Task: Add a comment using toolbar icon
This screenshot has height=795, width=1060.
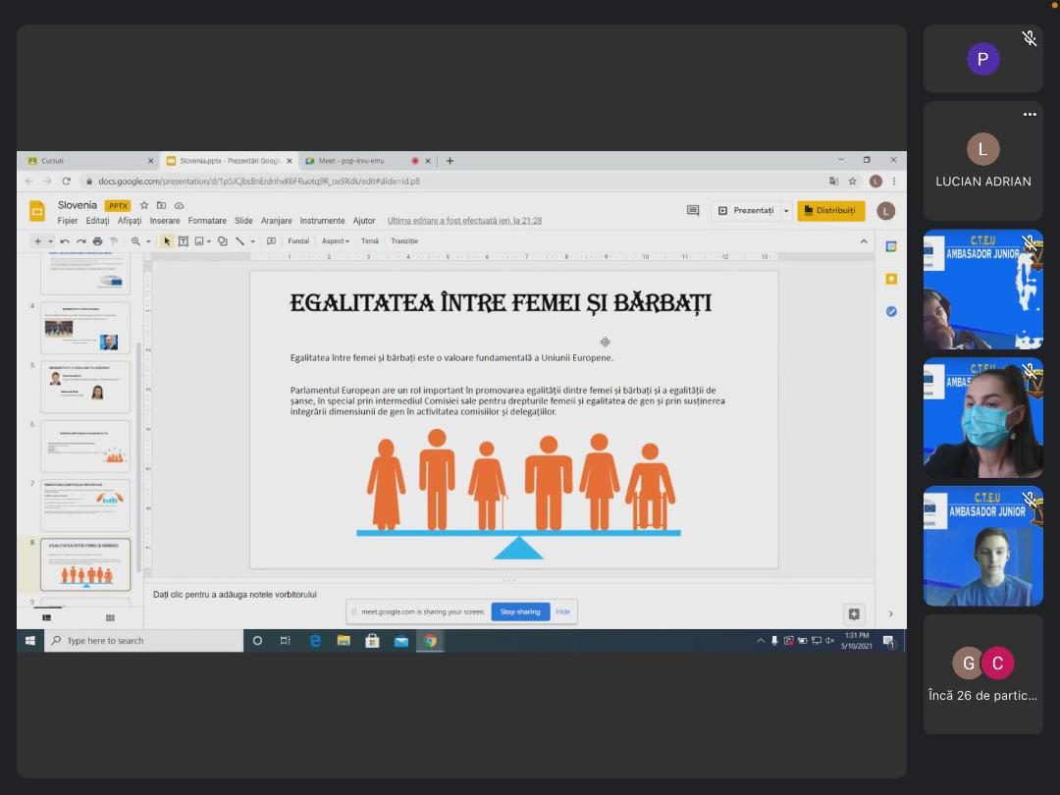Action: click(x=271, y=241)
